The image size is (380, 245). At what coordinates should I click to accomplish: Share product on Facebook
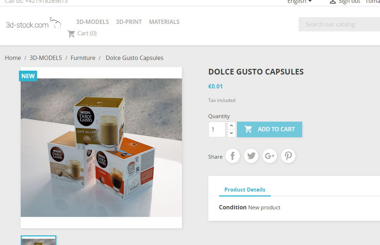[x=232, y=156]
